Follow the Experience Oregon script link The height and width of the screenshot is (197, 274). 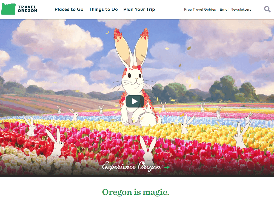click(132, 166)
